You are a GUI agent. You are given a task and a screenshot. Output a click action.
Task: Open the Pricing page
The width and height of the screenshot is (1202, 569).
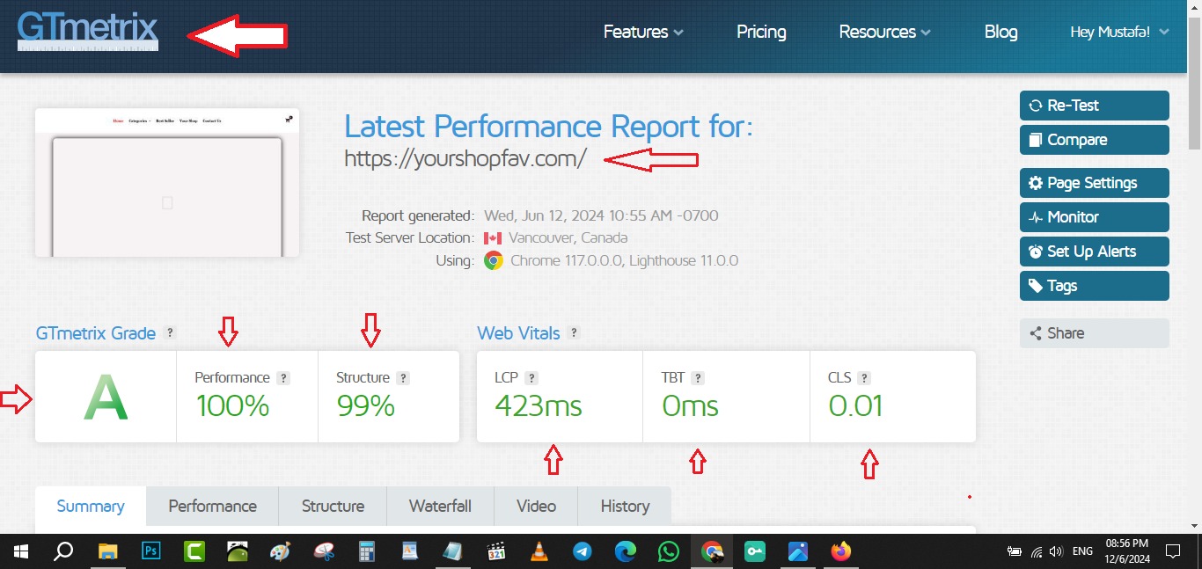[x=761, y=33]
